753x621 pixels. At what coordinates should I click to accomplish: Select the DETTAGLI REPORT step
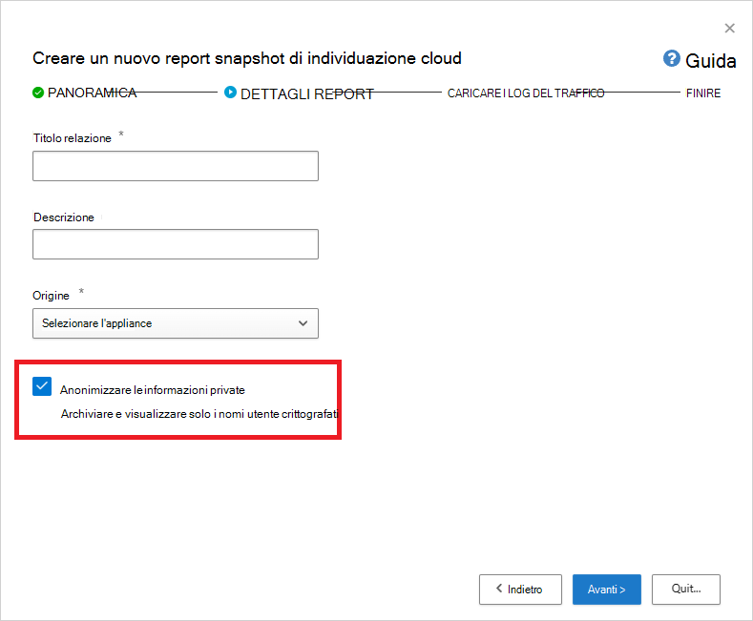307,94
